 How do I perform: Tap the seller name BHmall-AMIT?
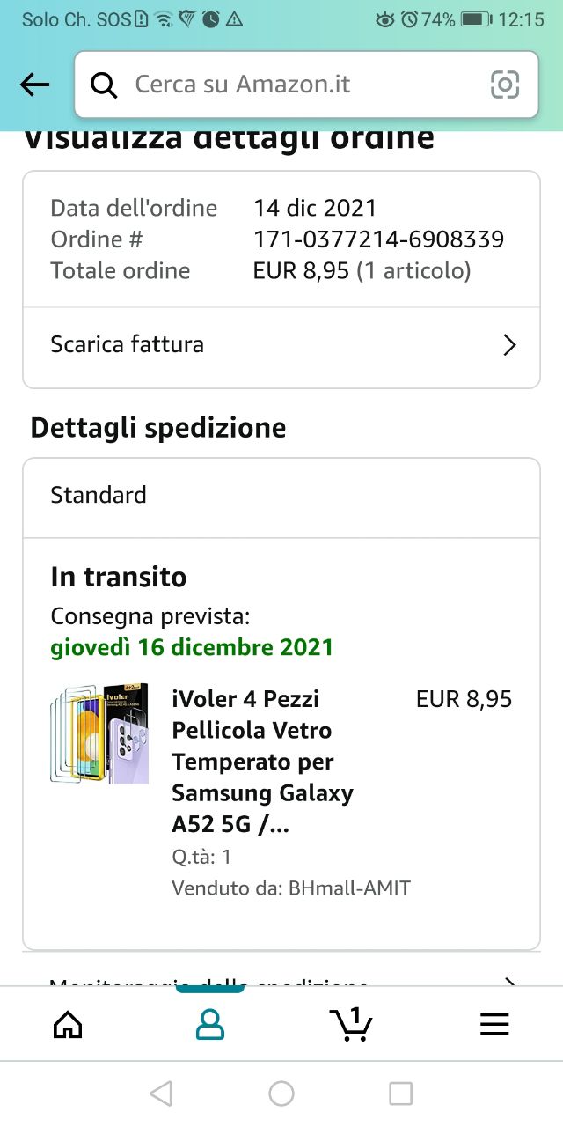(x=349, y=888)
